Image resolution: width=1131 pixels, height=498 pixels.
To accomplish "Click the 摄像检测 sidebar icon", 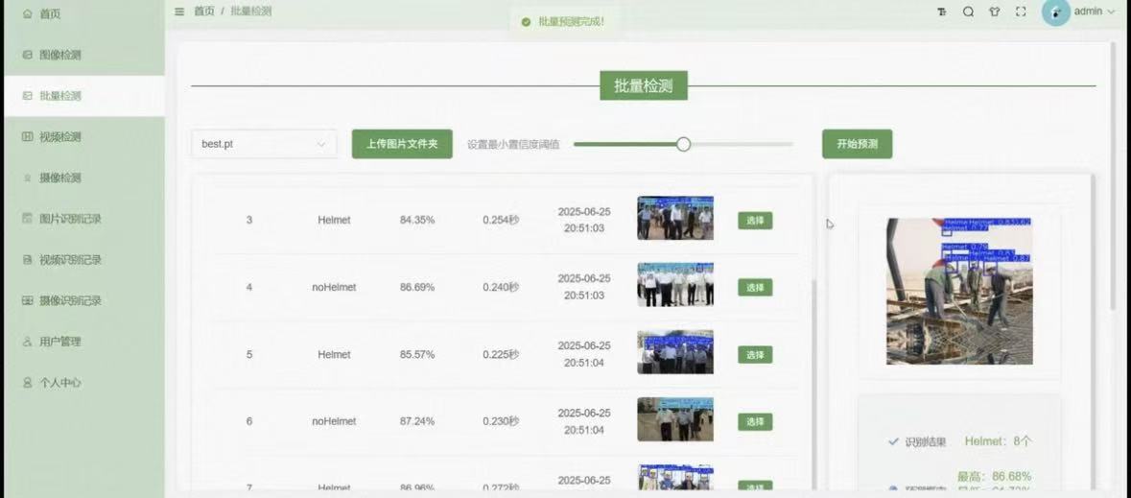I will point(28,178).
